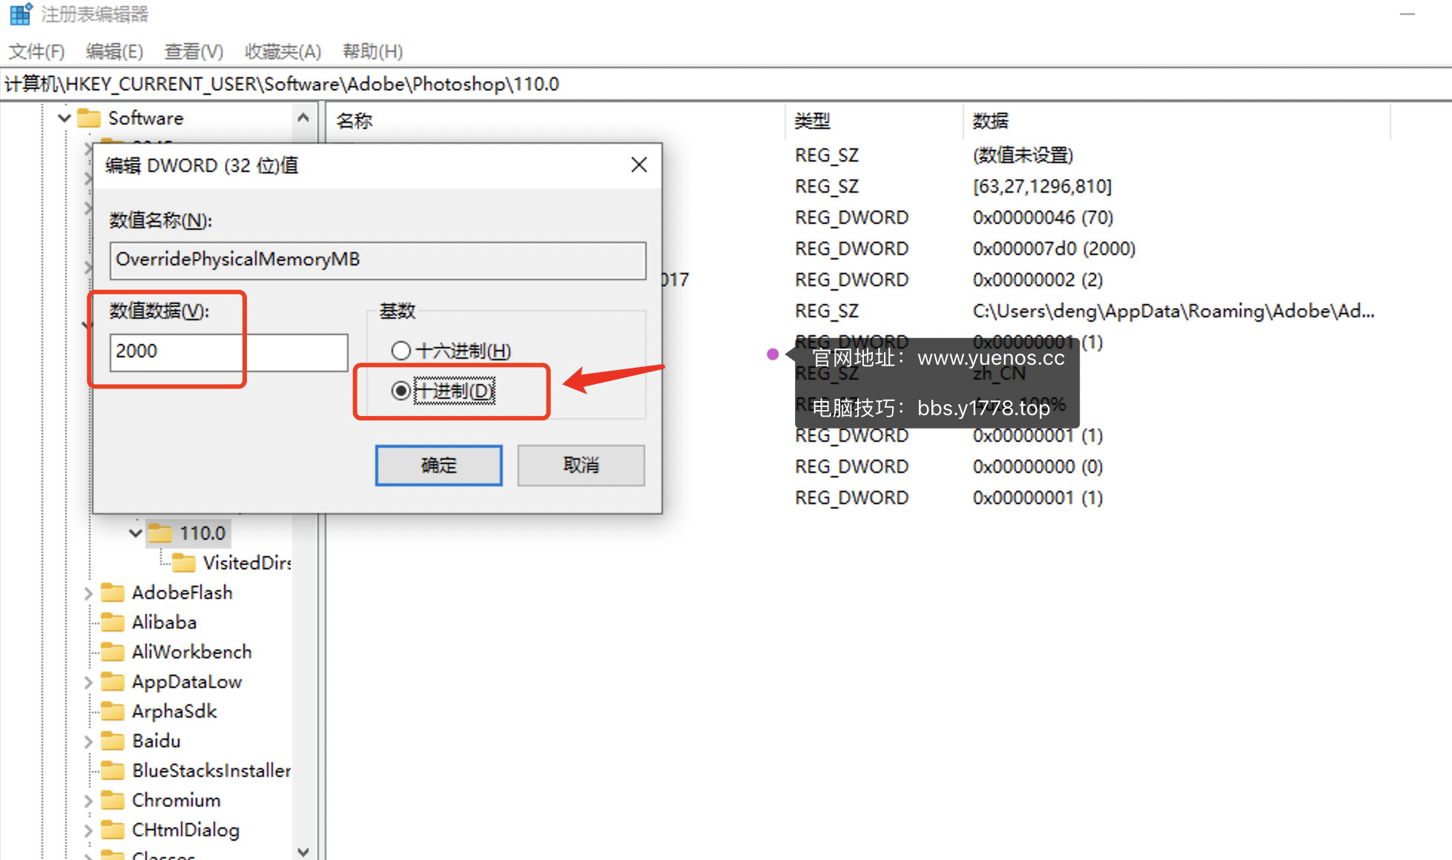
Task: Click the 取消 cancel button
Action: (x=581, y=465)
